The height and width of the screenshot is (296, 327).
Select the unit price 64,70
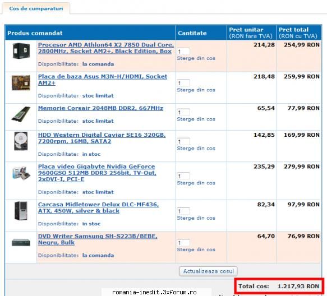[266, 236]
